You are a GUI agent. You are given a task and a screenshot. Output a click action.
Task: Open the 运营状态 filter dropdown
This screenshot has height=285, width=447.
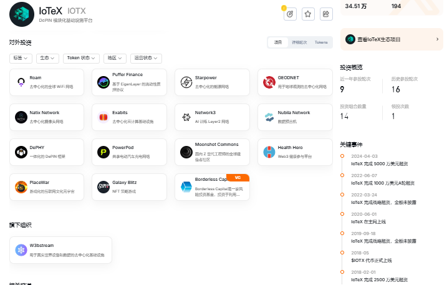[146, 58]
